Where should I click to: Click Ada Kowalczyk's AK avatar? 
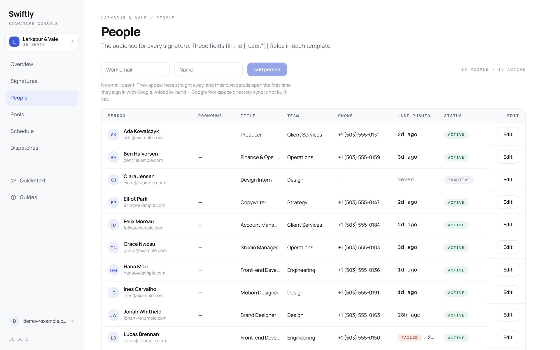[x=113, y=135]
